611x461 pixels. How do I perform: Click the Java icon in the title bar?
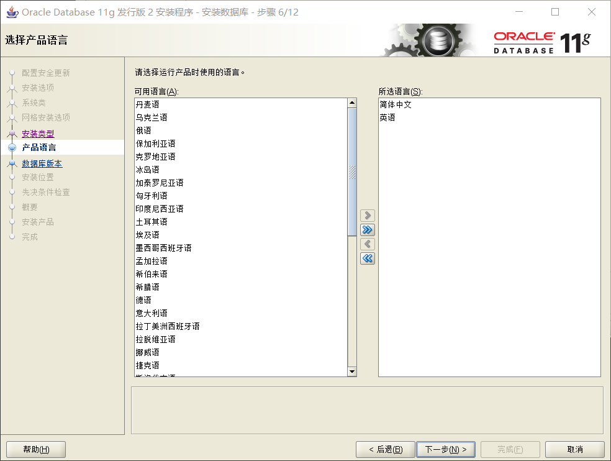[11, 12]
